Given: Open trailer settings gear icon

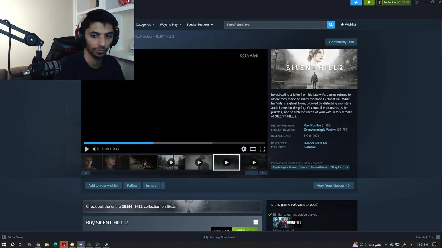Looking at the screenshot, I should click(x=244, y=149).
